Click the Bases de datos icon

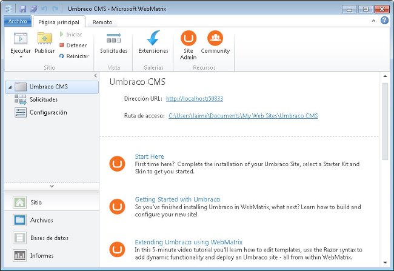point(19,238)
